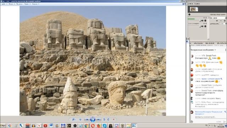This screenshot has height=128, width=227.
Task: Open the emoji picker in chat input
Action: point(192,122)
